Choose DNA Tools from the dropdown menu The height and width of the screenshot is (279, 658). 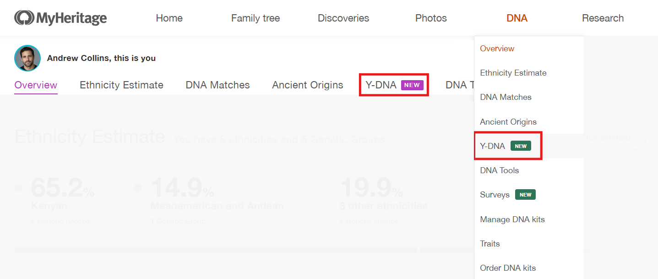point(499,170)
